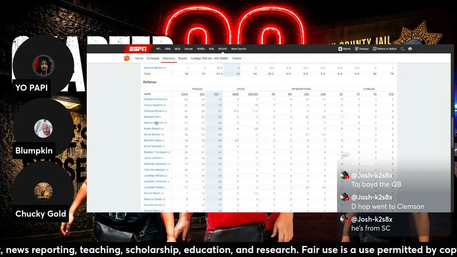Open Quandon Christian player link
The width and height of the screenshot is (457, 257).
point(155,181)
